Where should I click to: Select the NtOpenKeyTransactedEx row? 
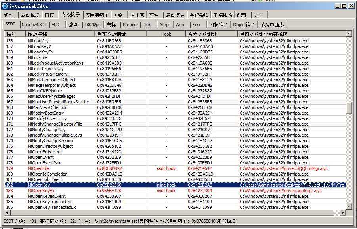(x=175, y=207)
